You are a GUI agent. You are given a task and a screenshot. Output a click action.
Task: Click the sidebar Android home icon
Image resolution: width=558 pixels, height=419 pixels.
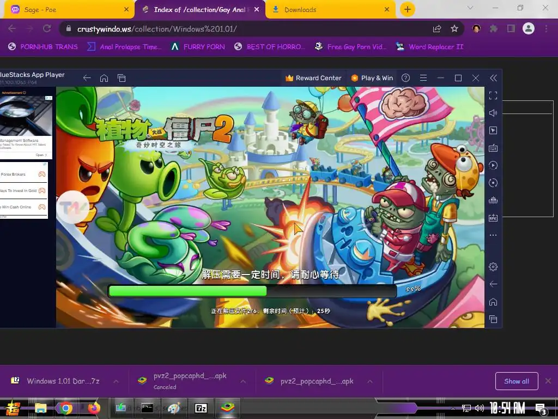tap(493, 302)
